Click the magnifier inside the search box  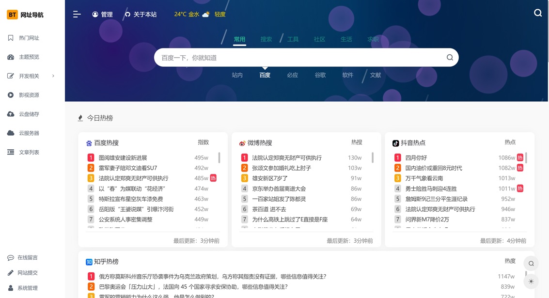pyautogui.click(x=450, y=58)
